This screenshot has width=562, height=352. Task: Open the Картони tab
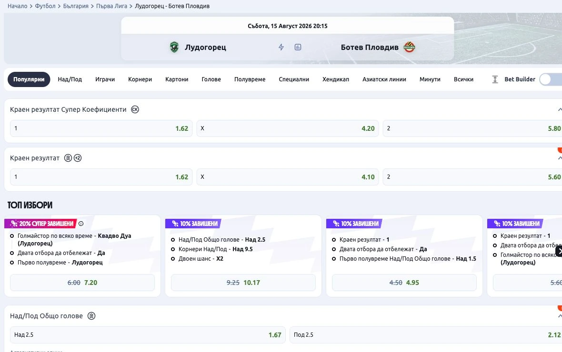(177, 79)
